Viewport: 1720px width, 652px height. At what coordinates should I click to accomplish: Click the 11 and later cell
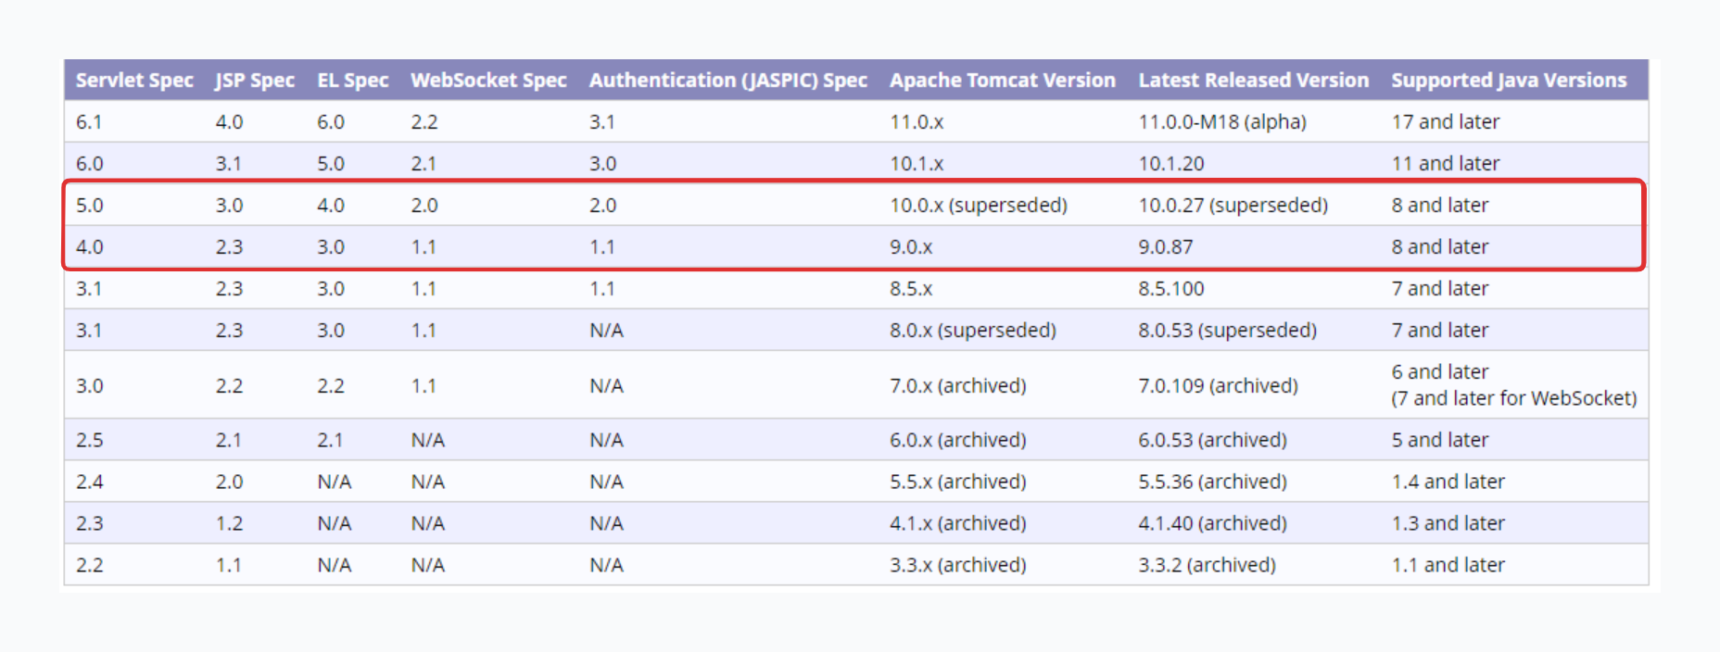pos(1445,164)
